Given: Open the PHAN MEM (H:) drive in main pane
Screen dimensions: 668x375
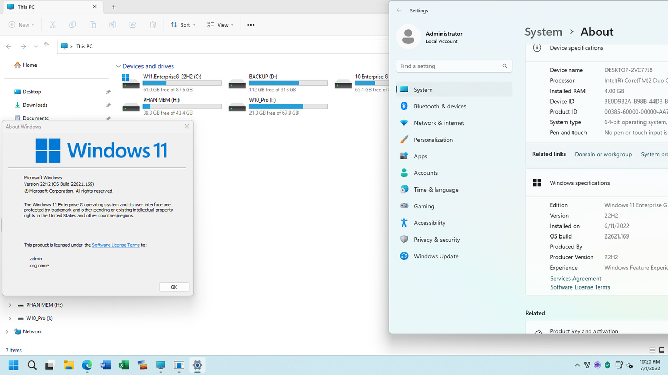Looking at the screenshot, I should tap(172, 106).
